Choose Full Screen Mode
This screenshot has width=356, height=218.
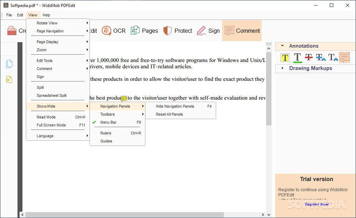(58, 125)
